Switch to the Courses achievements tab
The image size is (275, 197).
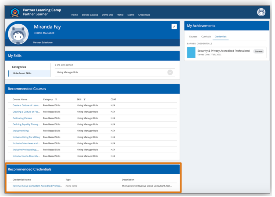(193, 37)
